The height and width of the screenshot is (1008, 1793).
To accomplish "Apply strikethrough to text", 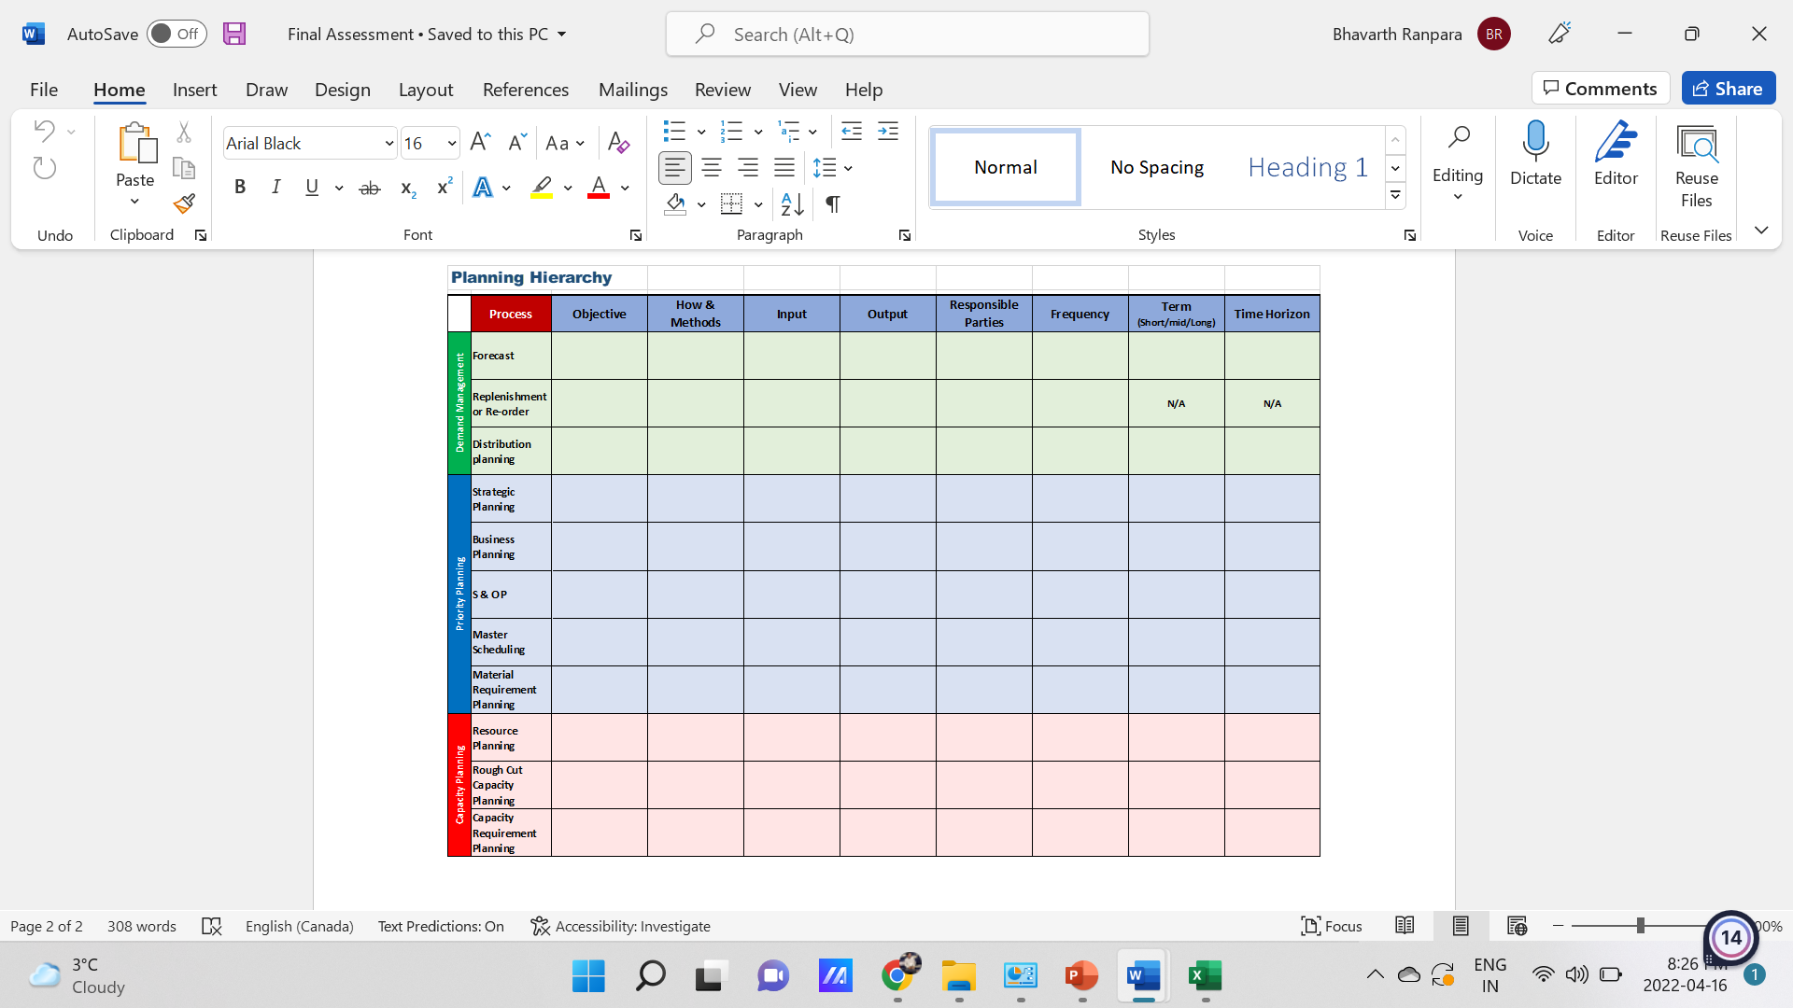I will pos(370,187).
